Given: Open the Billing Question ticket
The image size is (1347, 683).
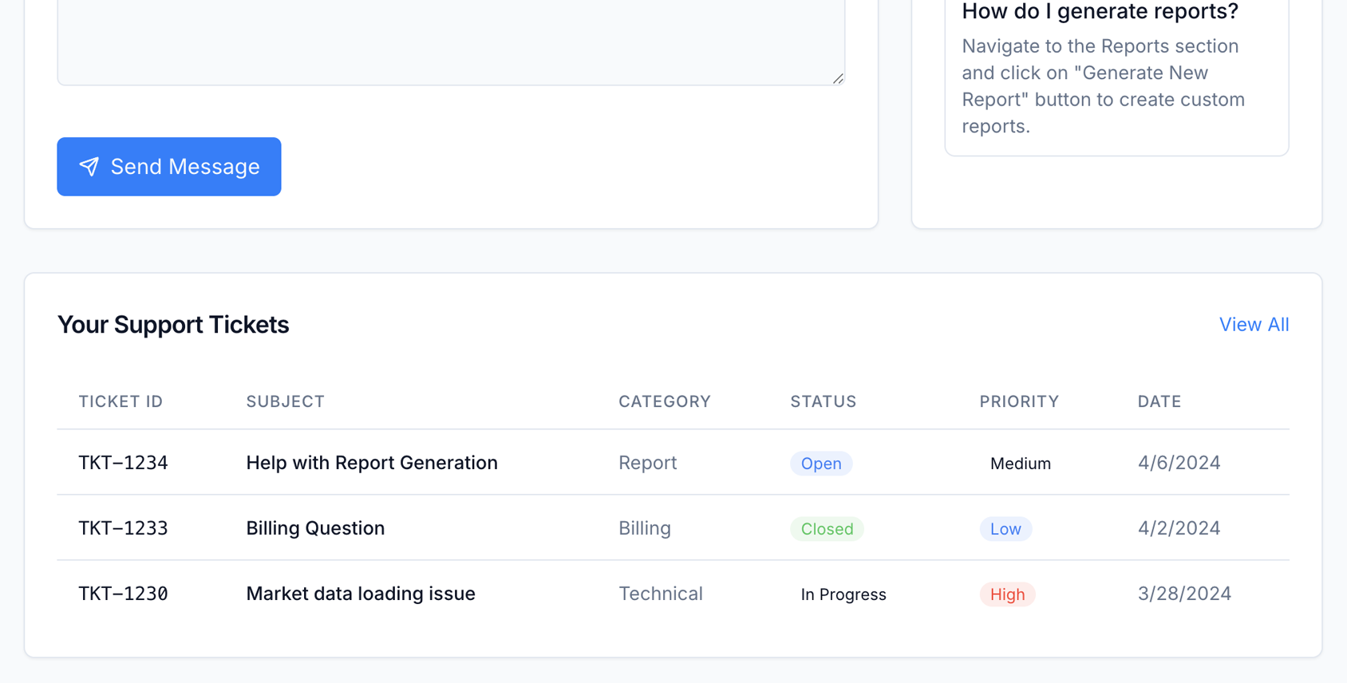Looking at the screenshot, I should pyautogui.click(x=315, y=528).
